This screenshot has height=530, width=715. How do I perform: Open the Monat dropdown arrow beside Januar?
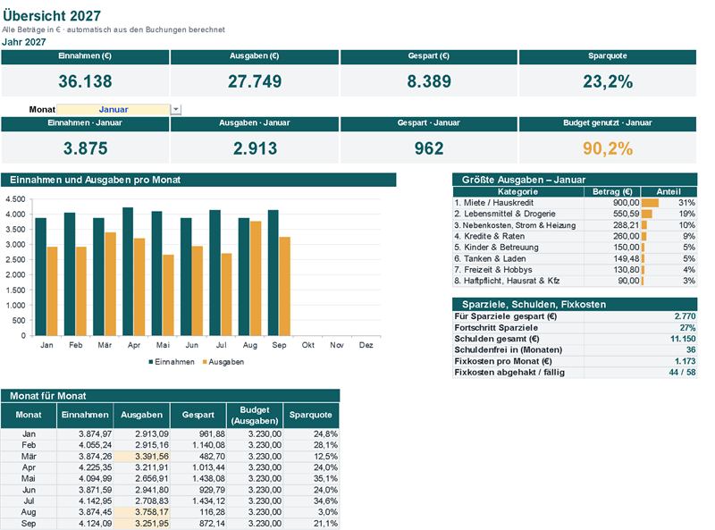pos(175,109)
